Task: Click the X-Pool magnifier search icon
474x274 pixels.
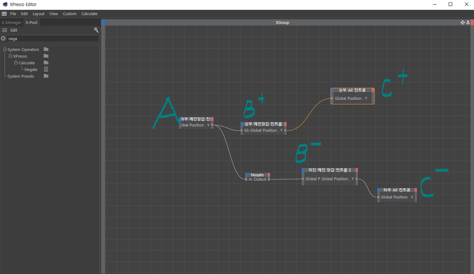Action: coord(96,30)
